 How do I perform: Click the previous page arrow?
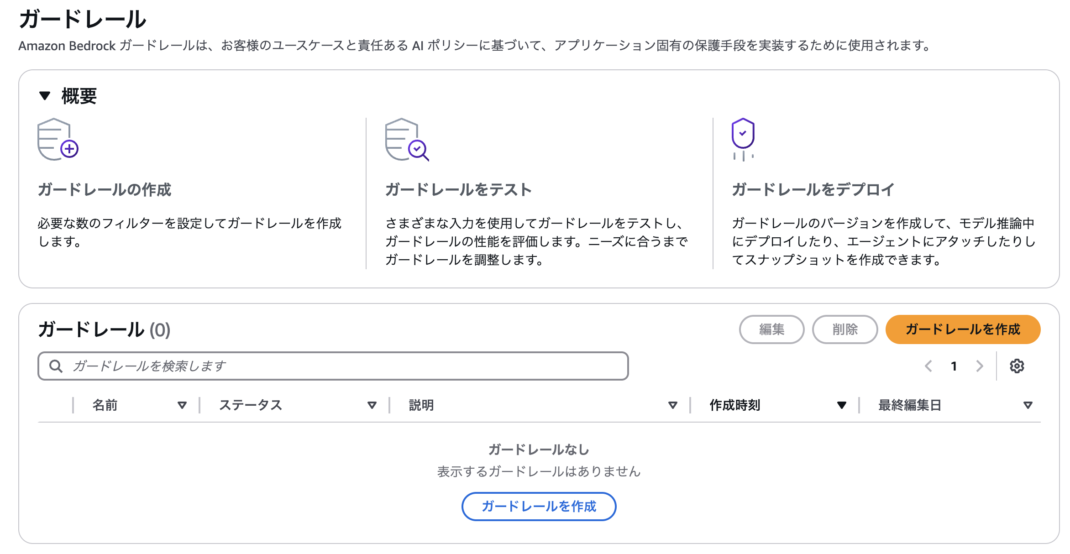(928, 366)
